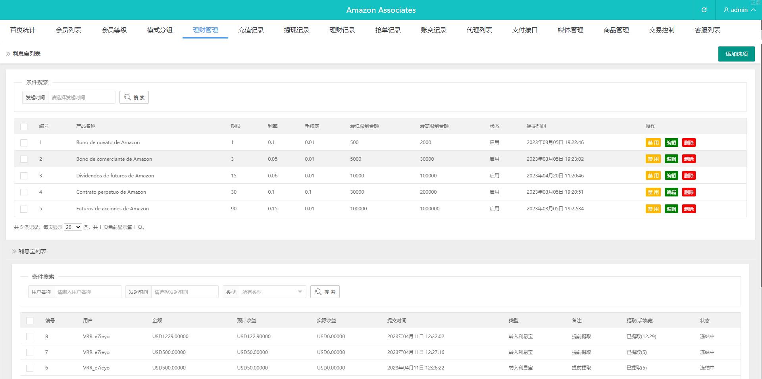Switch to the 充值记录 tab
Screen dimensions: 762x379
(251, 30)
